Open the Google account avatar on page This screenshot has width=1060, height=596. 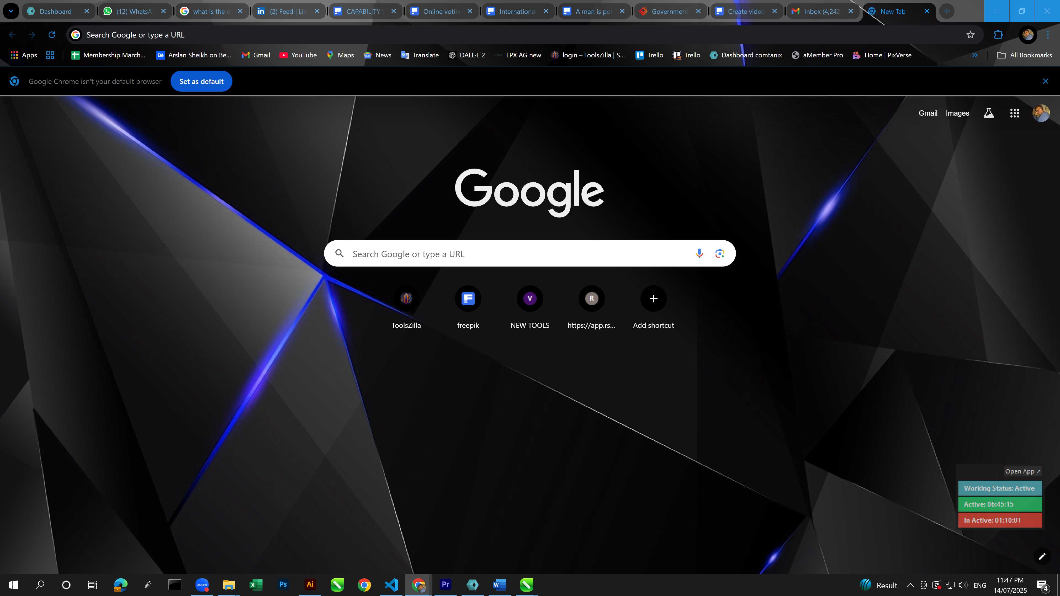1041,113
